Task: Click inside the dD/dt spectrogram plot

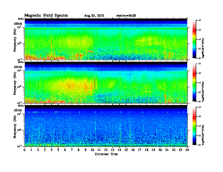Action: [106, 82]
